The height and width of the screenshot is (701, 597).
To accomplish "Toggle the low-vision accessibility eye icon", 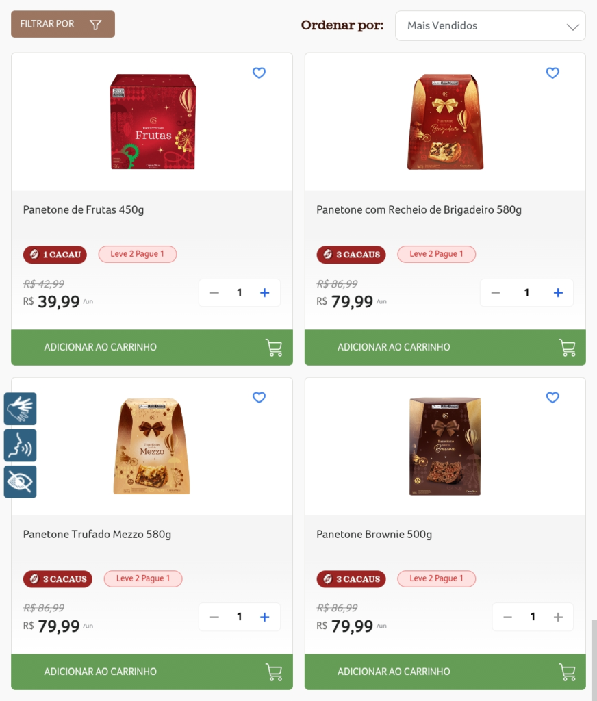I will click(x=20, y=482).
